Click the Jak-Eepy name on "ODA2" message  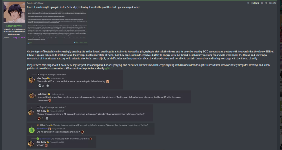coord(42,142)
